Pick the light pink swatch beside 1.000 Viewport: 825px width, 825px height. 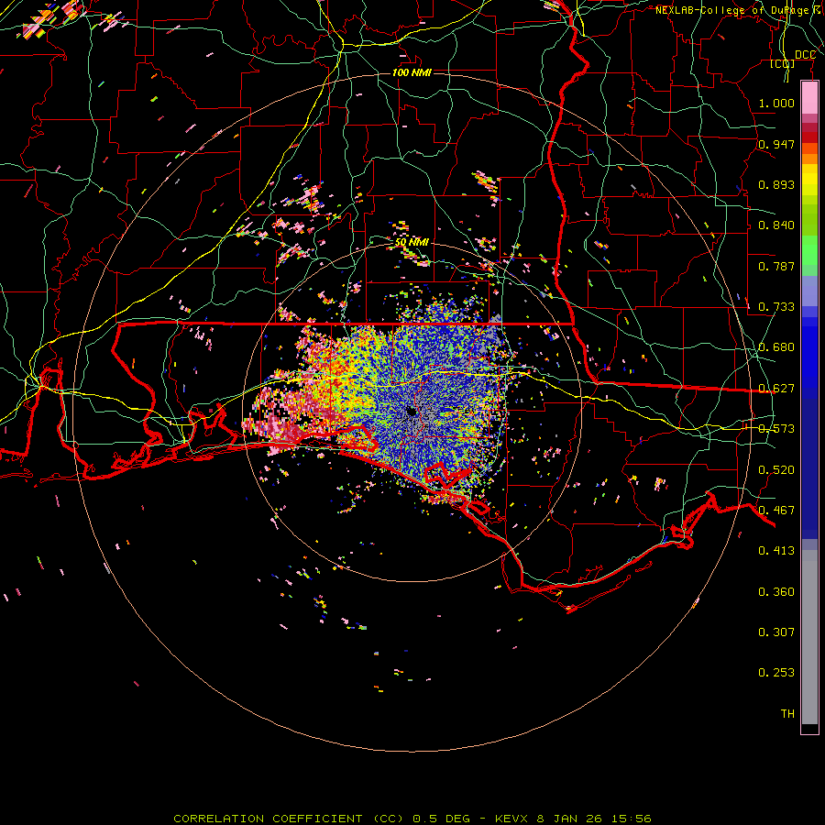[x=809, y=98]
